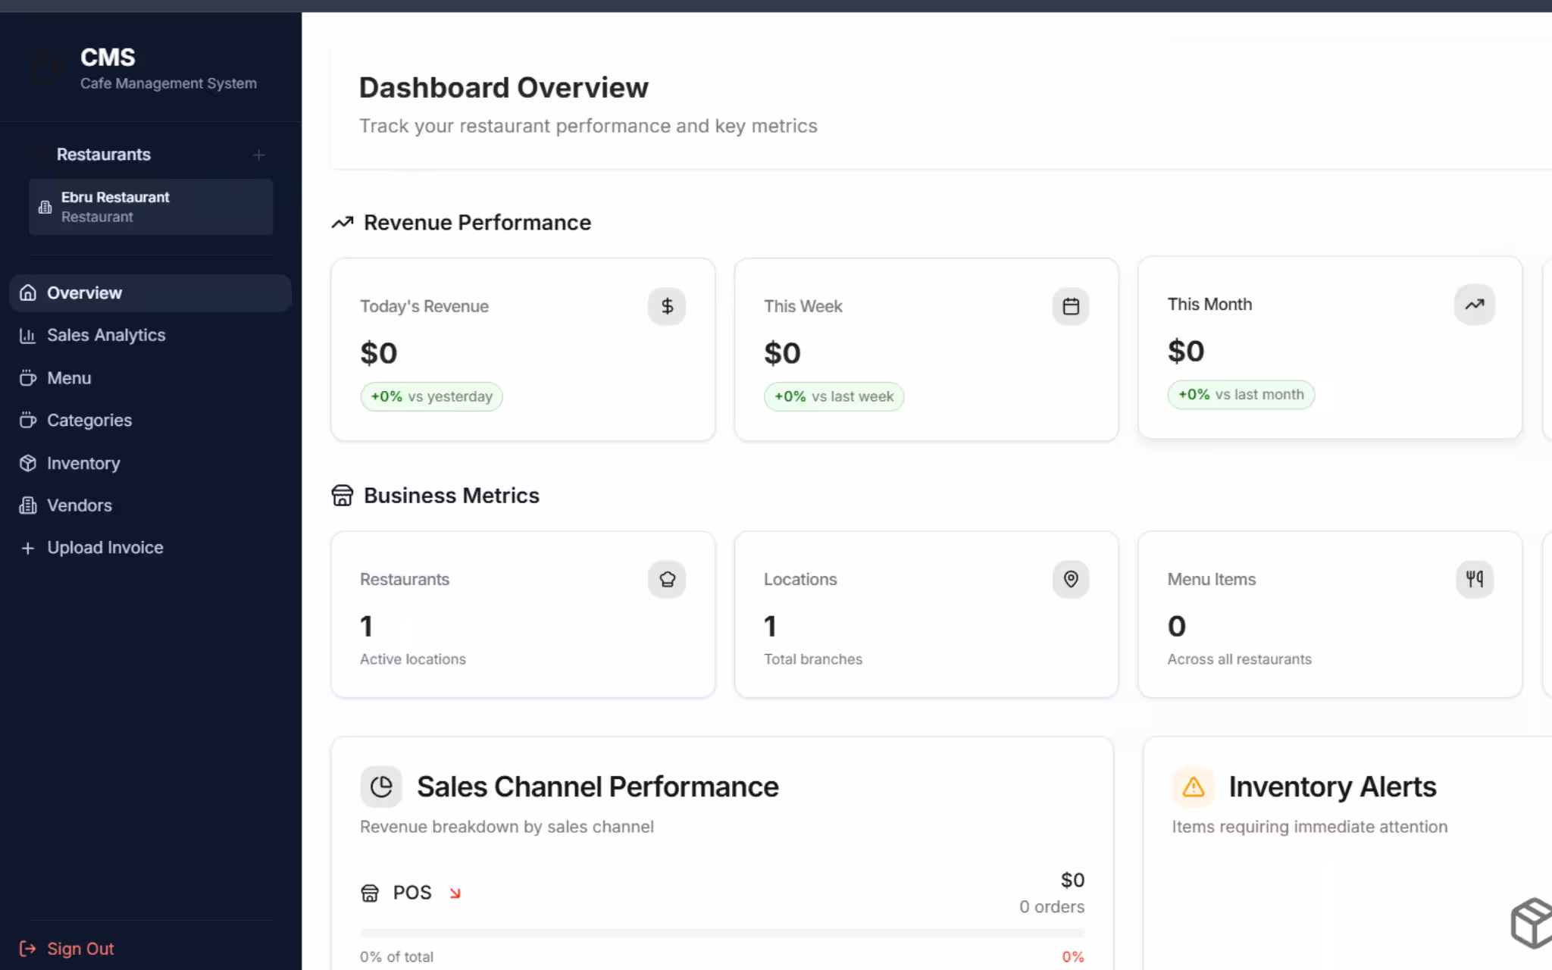This screenshot has width=1552, height=970.
Task: Select the Sales Analytics icon in sidebar
Action: (27, 335)
